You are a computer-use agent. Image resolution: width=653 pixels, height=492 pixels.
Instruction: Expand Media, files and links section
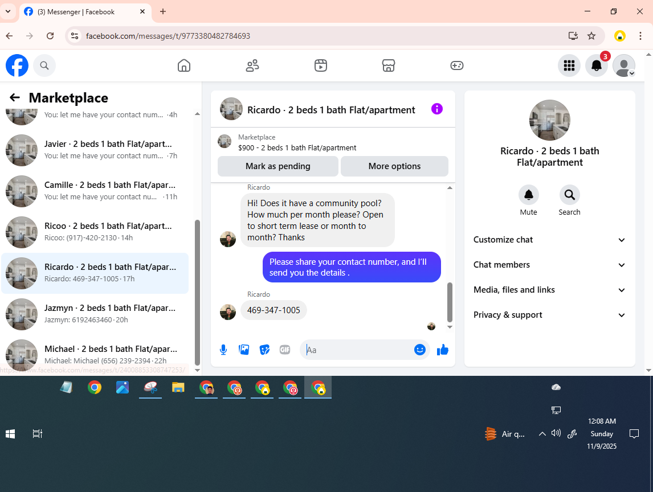tap(549, 290)
